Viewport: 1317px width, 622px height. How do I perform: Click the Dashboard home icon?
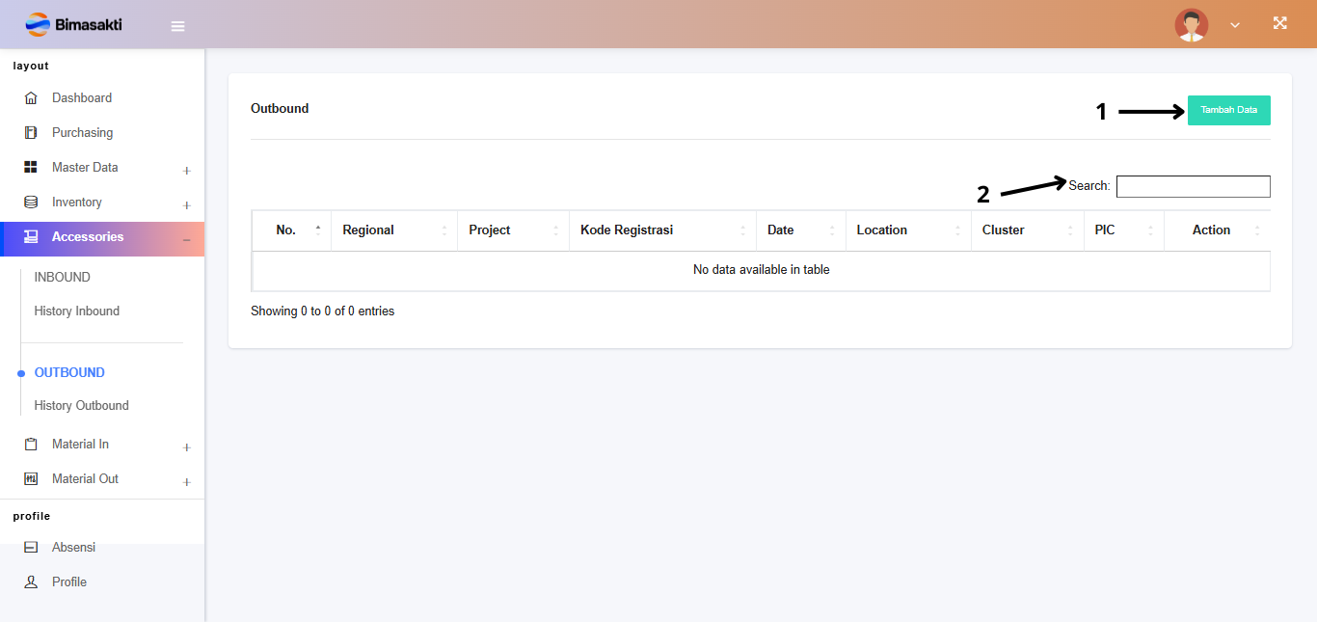(x=31, y=98)
